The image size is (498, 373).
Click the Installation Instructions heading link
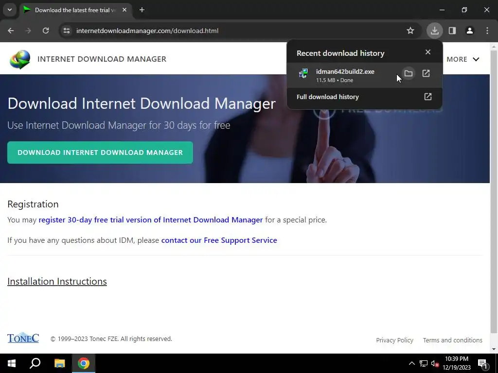click(57, 281)
